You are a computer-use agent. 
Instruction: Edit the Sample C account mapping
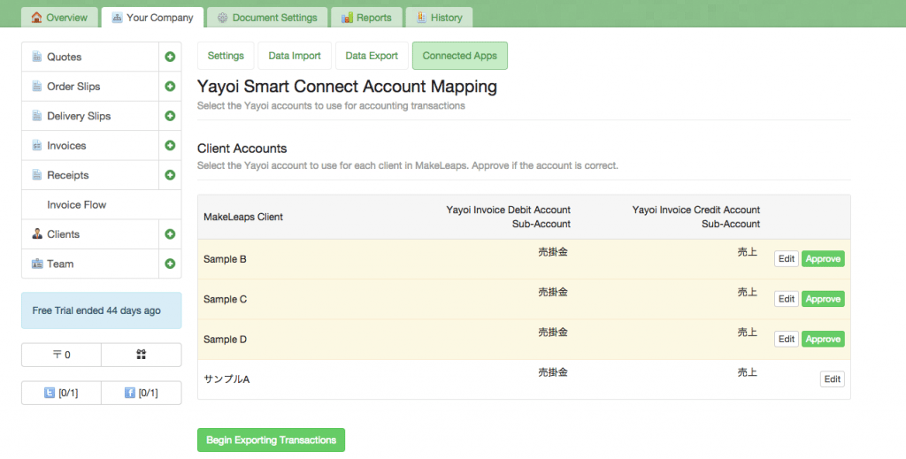coord(787,299)
